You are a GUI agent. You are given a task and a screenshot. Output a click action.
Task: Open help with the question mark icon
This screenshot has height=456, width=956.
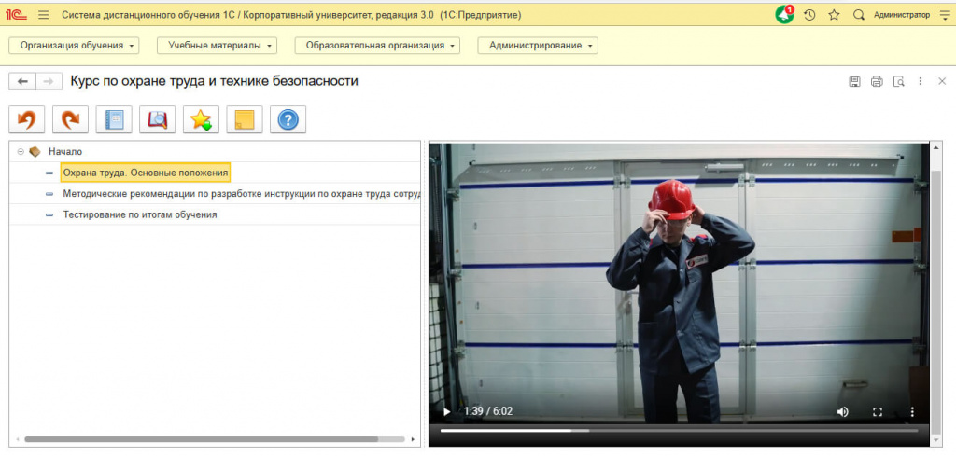pos(288,120)
